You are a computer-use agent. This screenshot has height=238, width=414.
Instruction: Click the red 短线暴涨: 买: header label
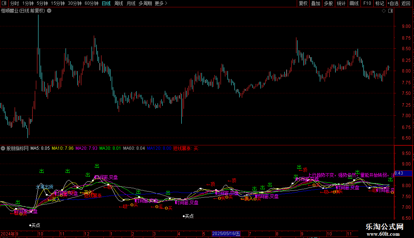(186, 148)
